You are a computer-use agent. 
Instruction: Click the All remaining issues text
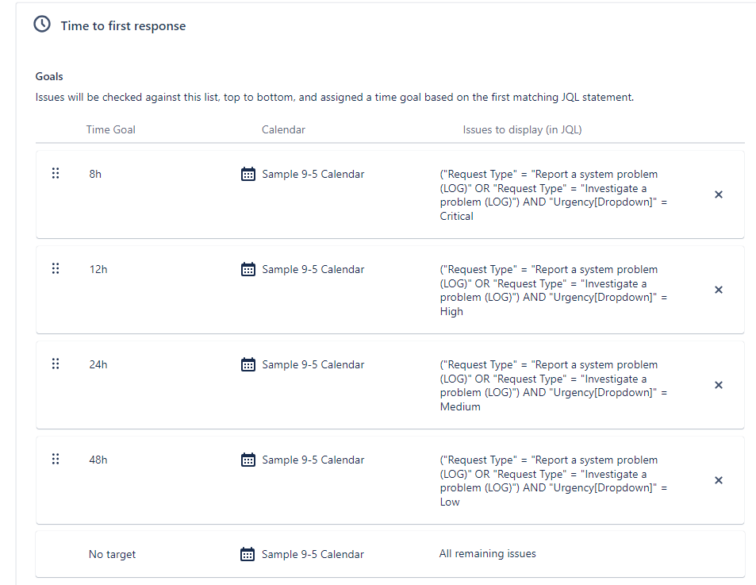pyautogui.click(x=487, y=554)
